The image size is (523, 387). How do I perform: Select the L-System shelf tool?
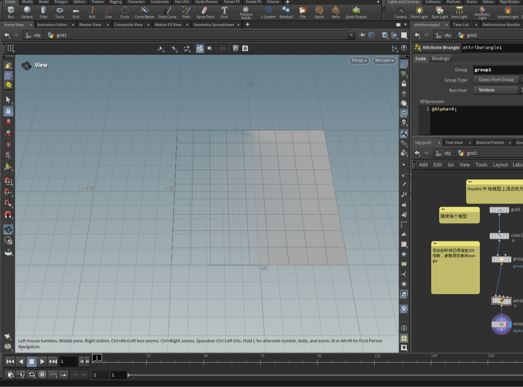268,12
